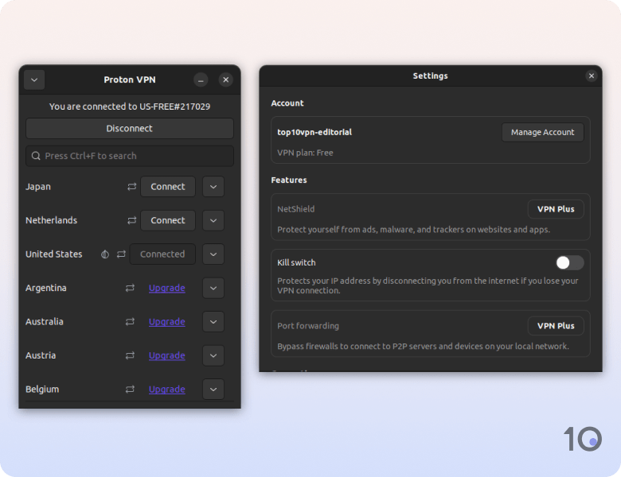The image size is (621, 477).
Task: Click the Upgrade link for Australia
Action: [x=166, y=321]
